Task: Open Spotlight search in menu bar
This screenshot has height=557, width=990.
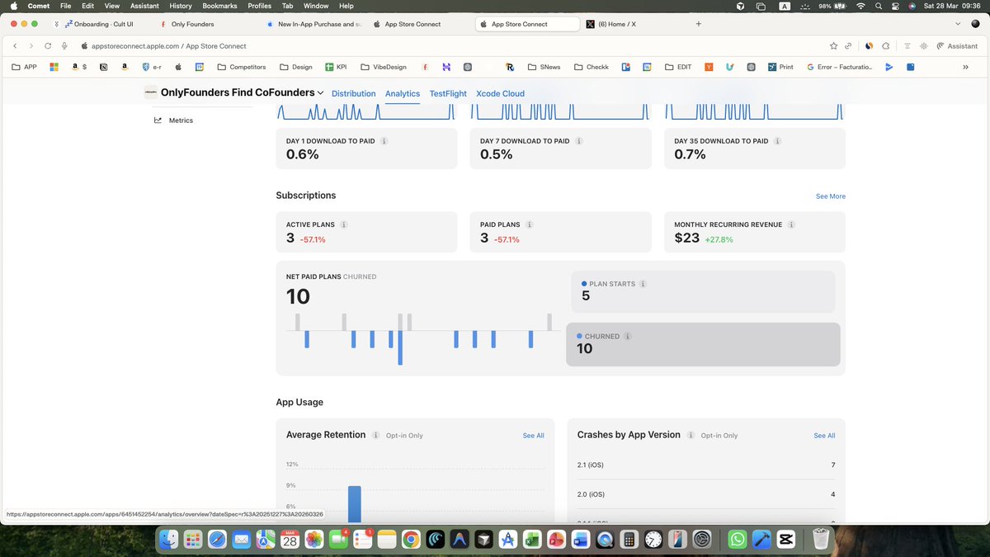Action: [x=879, y=6]
